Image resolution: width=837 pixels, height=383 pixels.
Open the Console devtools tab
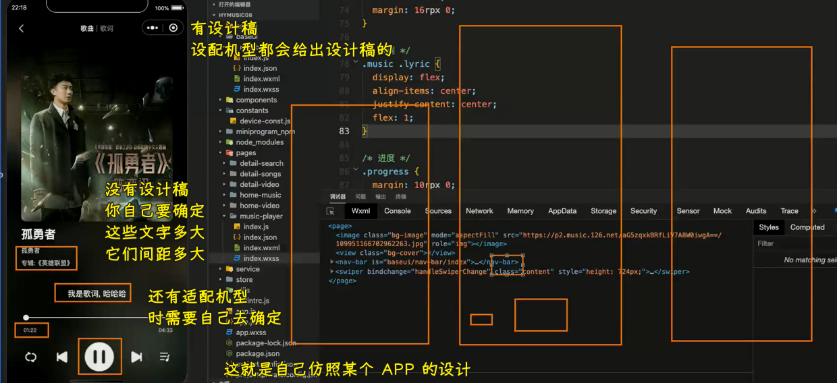[398, 211]
